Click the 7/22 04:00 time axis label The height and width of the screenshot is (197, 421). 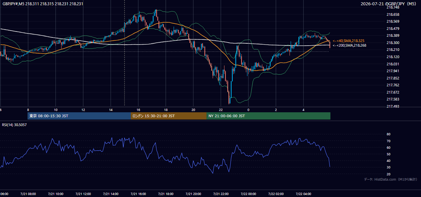point(303,194)
